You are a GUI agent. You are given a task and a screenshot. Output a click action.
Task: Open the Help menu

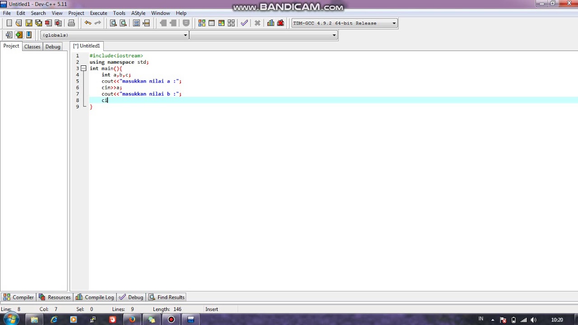pyautogui.click(x=181, y=13)
